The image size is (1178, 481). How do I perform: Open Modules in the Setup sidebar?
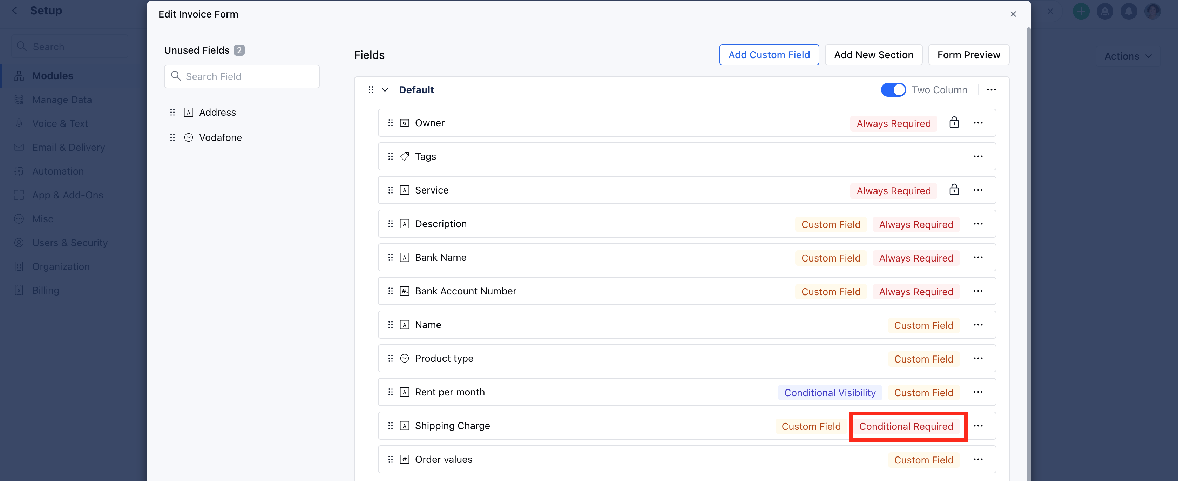click(x=53, y=76)
